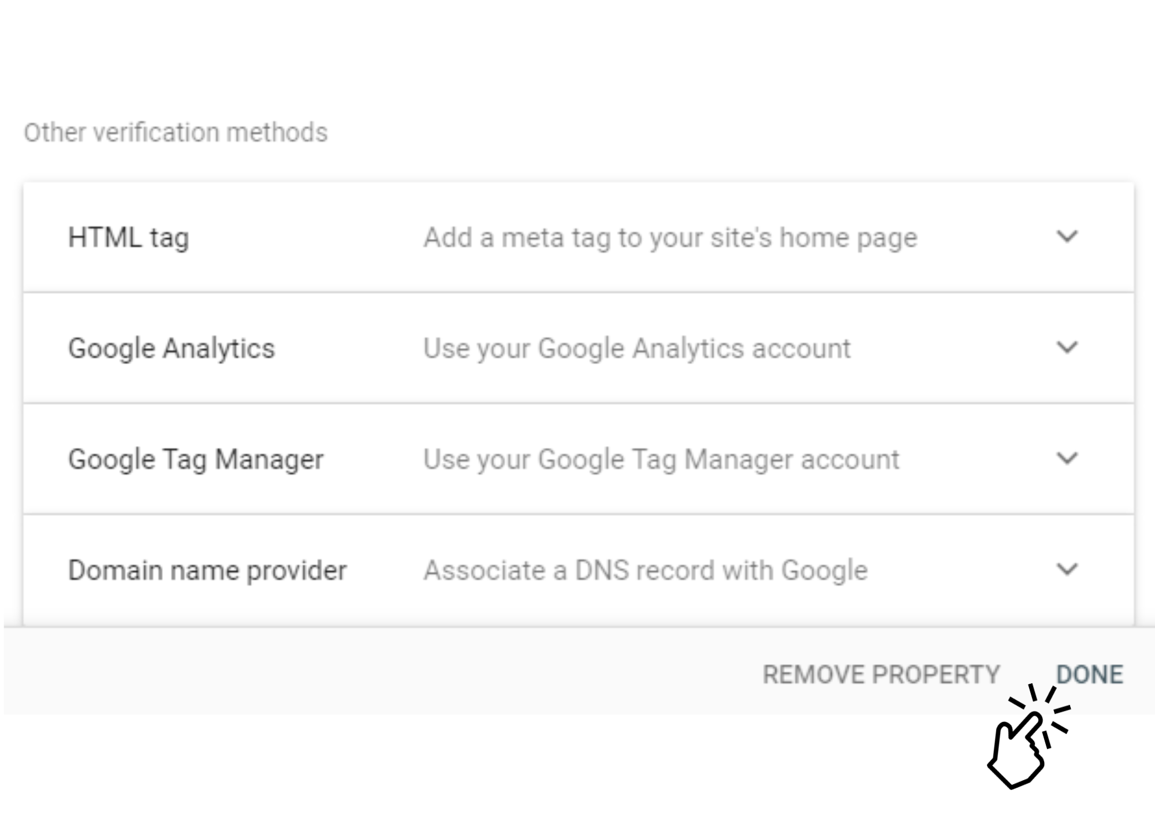Click 'Use your Google Analytics account' text
The image size is (1155, 816).
636,349
